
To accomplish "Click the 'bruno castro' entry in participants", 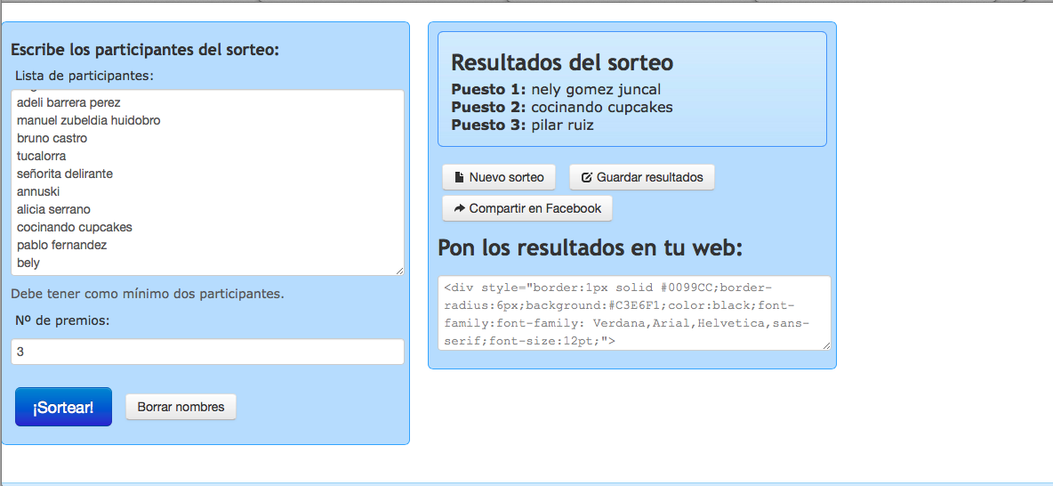I will pyautogui.click(x=52, y=138).
